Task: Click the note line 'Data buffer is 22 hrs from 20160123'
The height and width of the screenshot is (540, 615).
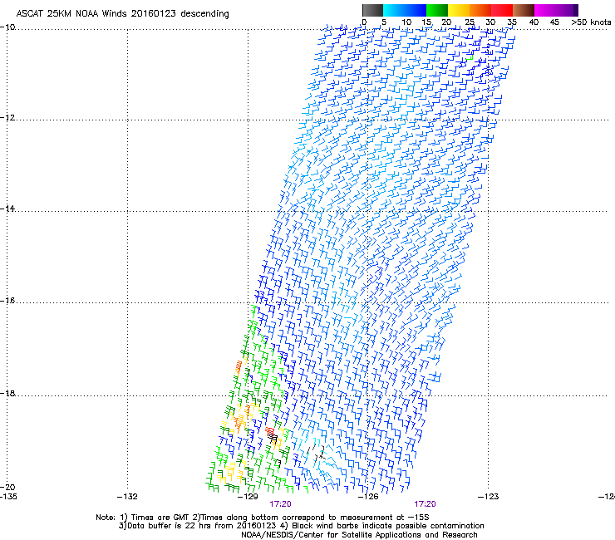Action: (x=201, y=526)
